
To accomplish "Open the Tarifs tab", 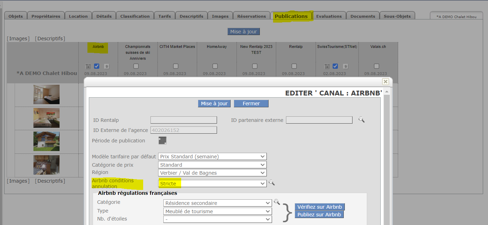I will [x=164, y=16].
